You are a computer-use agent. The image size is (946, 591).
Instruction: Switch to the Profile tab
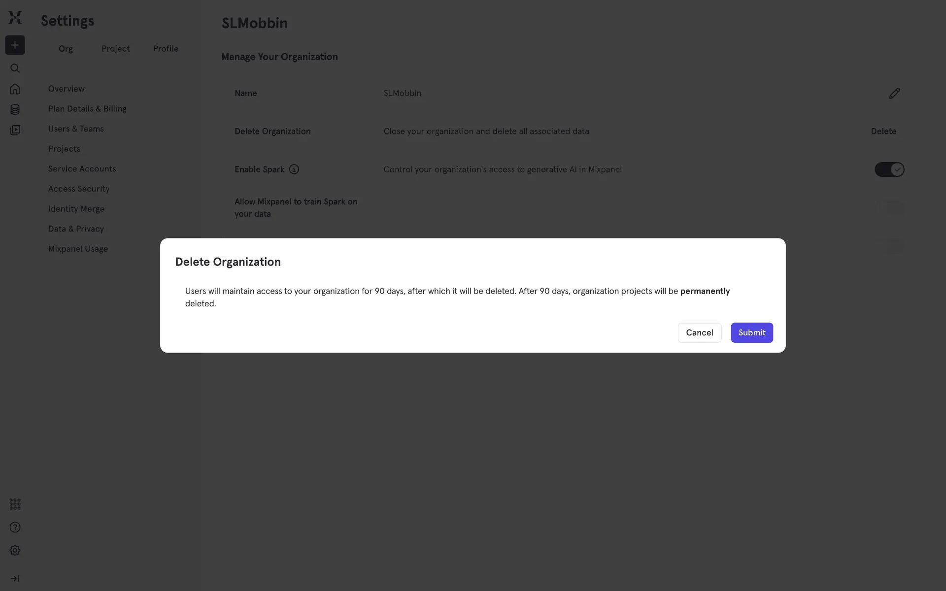pos(166,49)
